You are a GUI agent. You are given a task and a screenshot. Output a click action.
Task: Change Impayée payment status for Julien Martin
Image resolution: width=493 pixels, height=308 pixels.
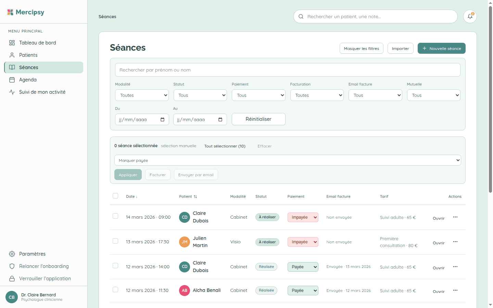click(x=303, y=242)
